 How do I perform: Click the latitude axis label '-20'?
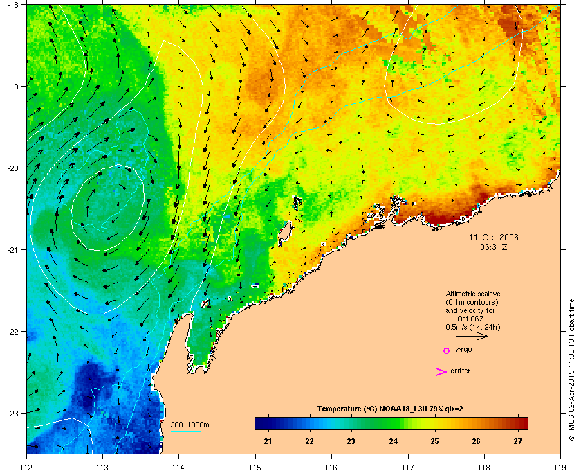click(x=12, y=168)
